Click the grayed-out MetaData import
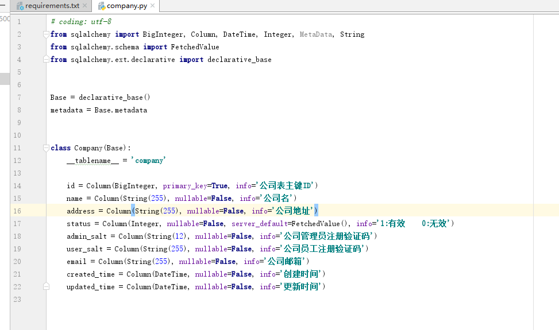This screenshot has width=559, height=330. [316, 34]
